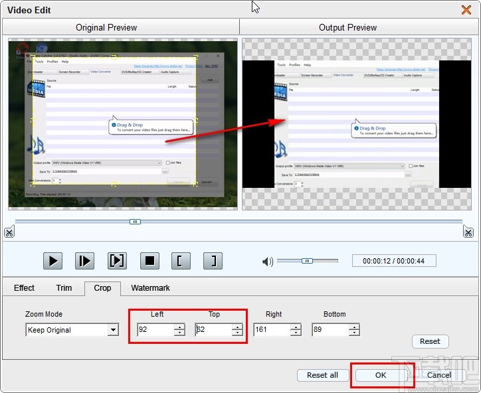Image resolution: width=481 pixels, height=393 pixels.
Task: Decrease the Right crop value
Action: 296,333
